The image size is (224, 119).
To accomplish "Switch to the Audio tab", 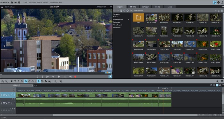I will pyautogui.click(x=158, y=7).
